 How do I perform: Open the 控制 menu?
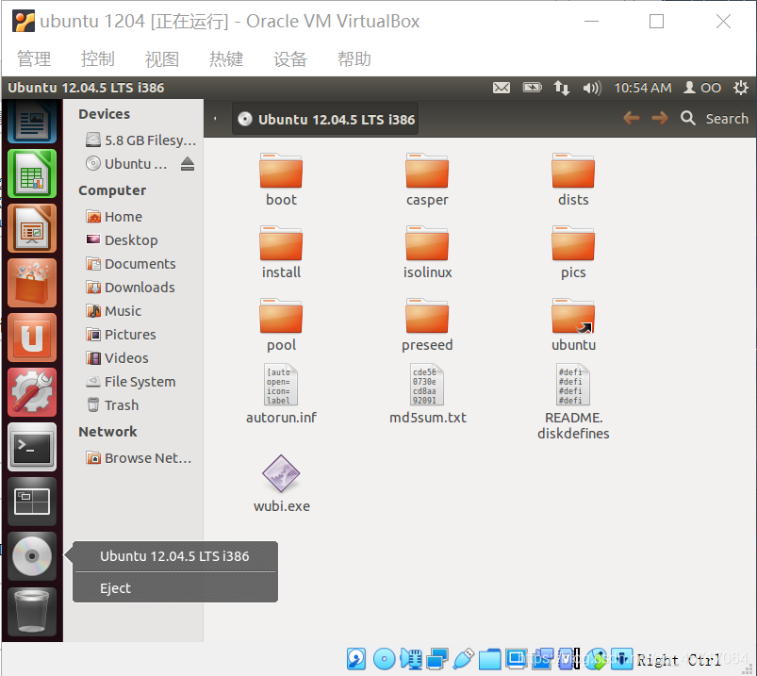[97, 58]
